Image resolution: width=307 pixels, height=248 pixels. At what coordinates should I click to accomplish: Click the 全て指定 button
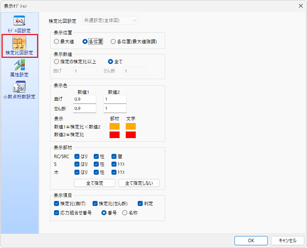(94, 183)
